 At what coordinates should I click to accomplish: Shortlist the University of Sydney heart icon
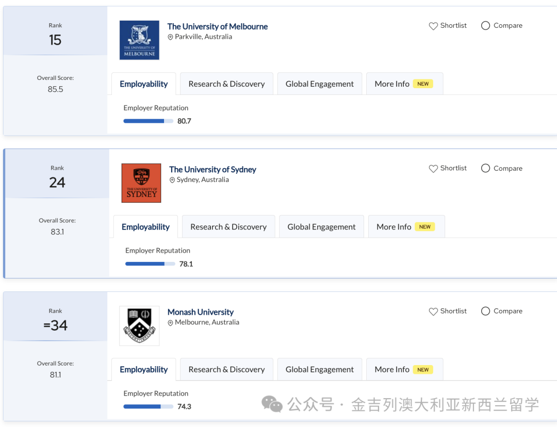click(x=433, y=169)
